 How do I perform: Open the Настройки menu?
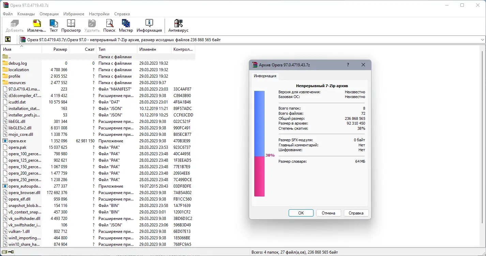pyautogui.click(x=99, y=14)
